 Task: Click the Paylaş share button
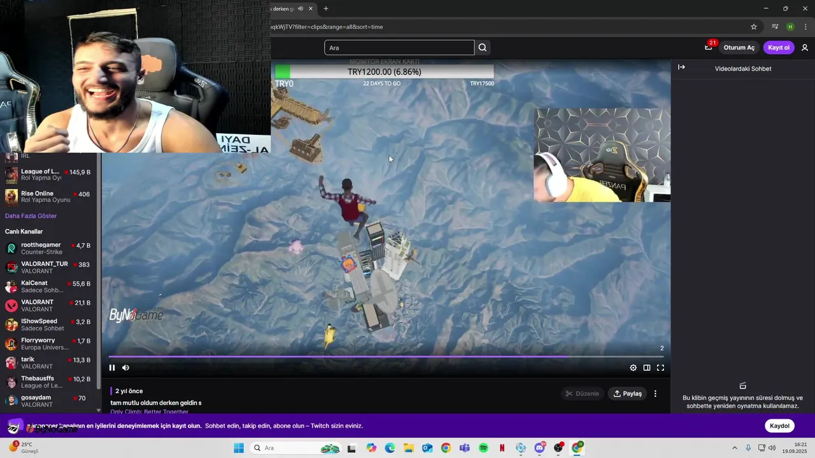[627, 394]
